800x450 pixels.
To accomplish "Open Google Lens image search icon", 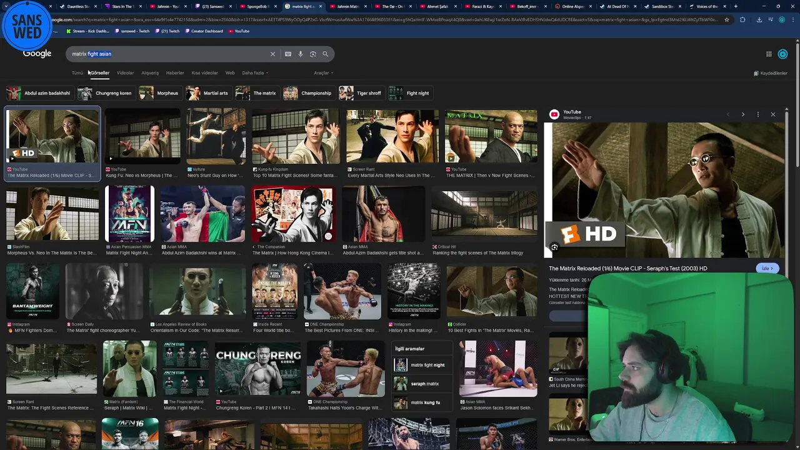I will pos(313,54).
